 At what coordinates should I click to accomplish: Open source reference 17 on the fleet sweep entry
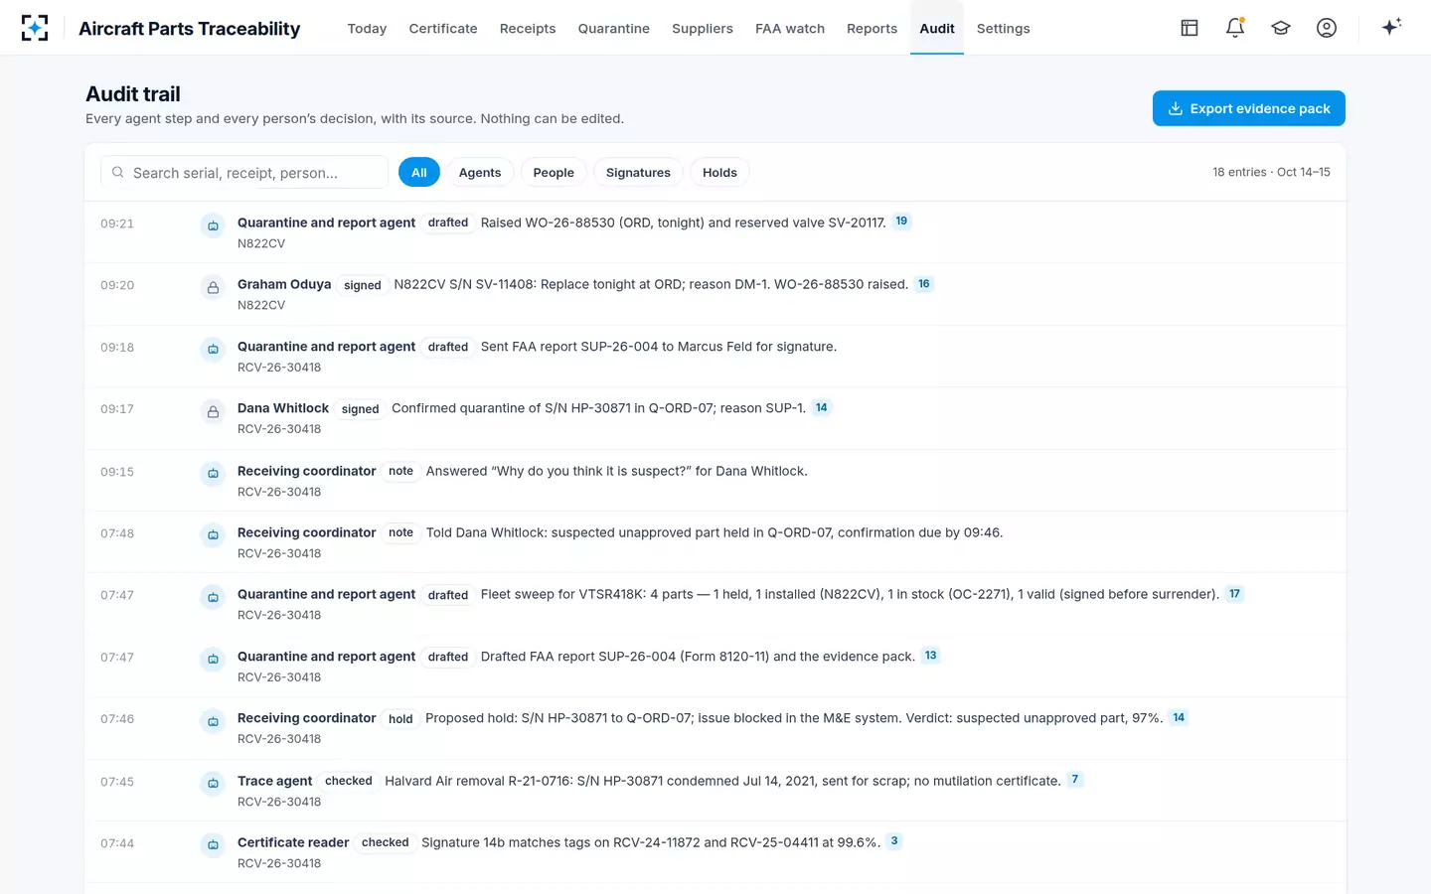tap(1234, 594)
